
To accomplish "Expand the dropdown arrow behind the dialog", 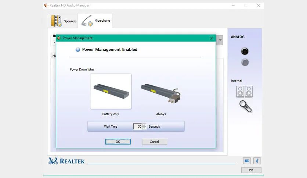I will click(220, 40).
